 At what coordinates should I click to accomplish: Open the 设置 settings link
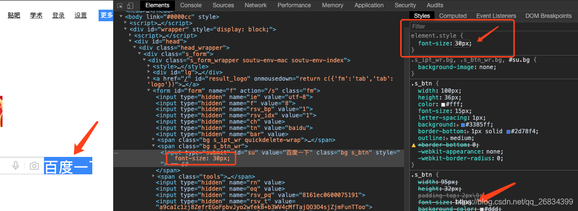pos(81,15)
